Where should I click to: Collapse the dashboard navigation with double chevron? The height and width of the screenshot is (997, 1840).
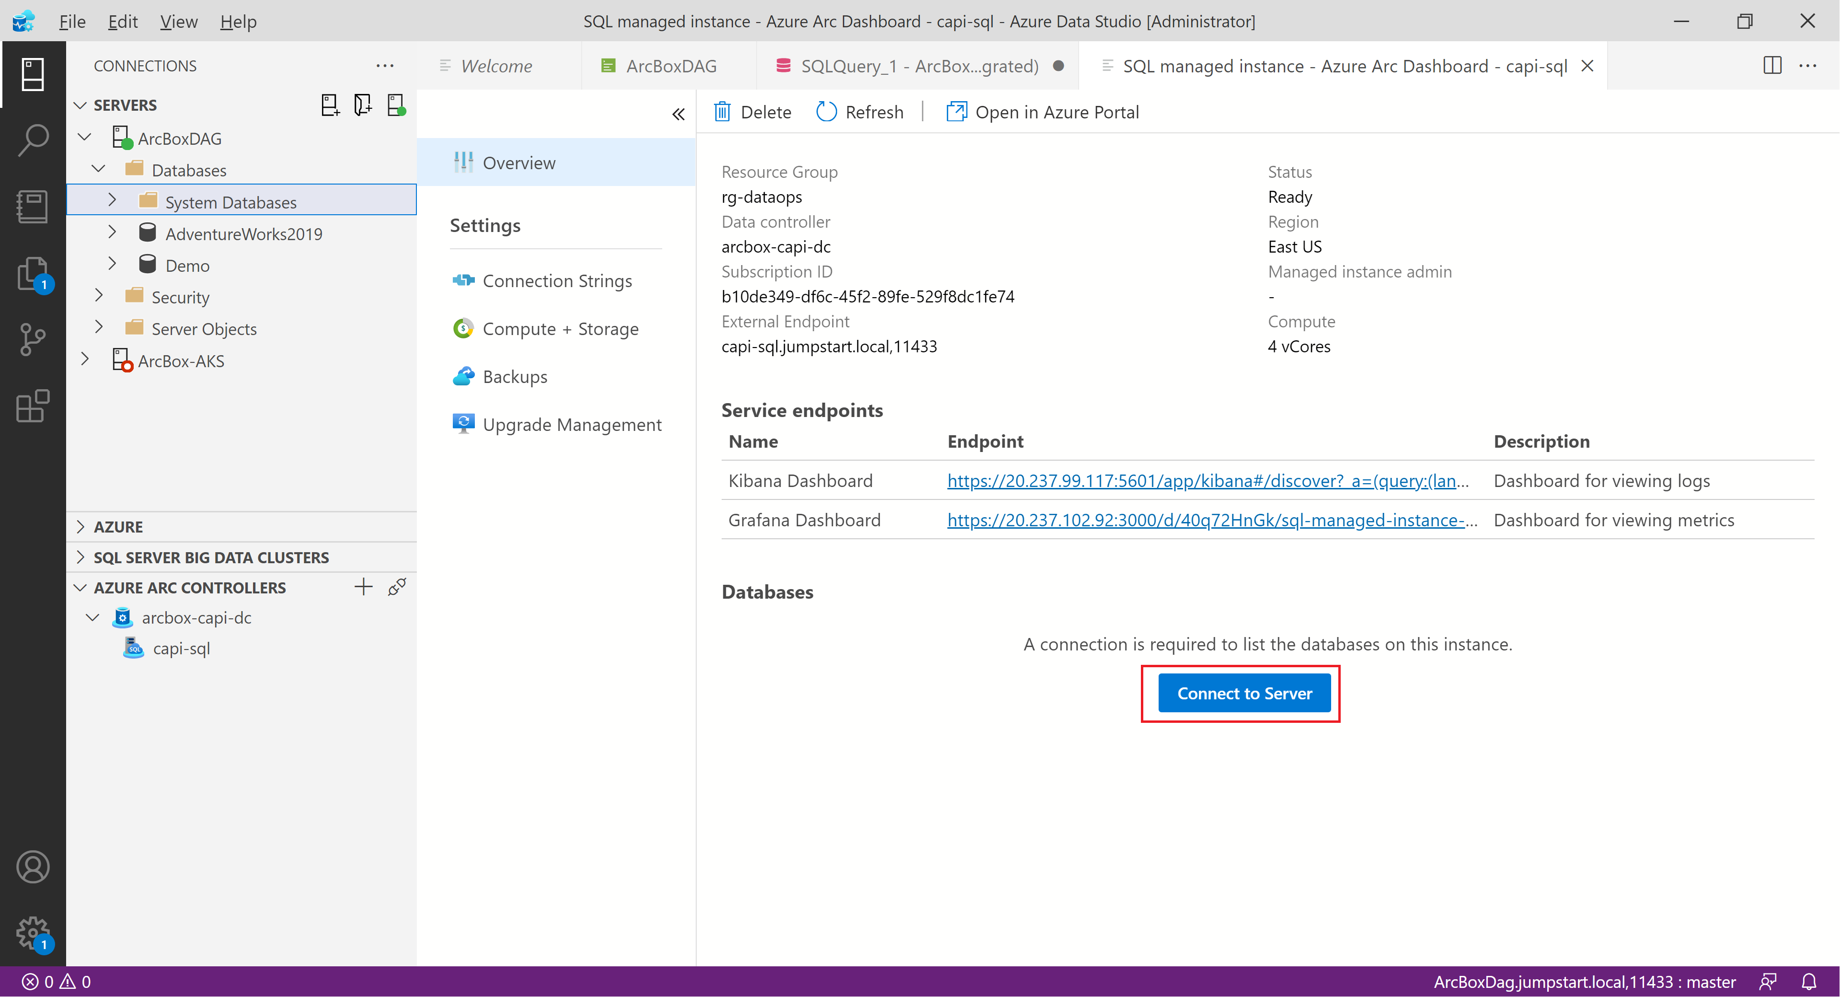click(678, 115)
